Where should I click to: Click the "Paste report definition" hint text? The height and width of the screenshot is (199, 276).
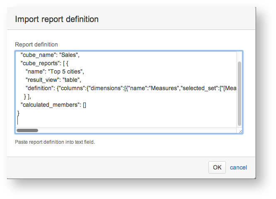tap(55, 142)
